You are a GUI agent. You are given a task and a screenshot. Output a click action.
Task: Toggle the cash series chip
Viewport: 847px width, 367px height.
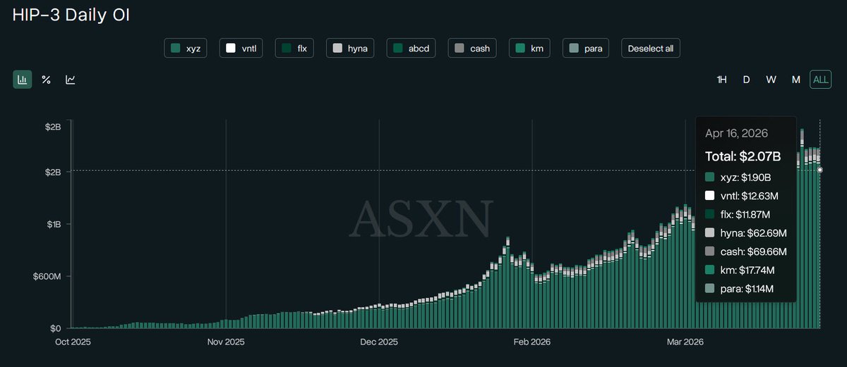(472, 49)
